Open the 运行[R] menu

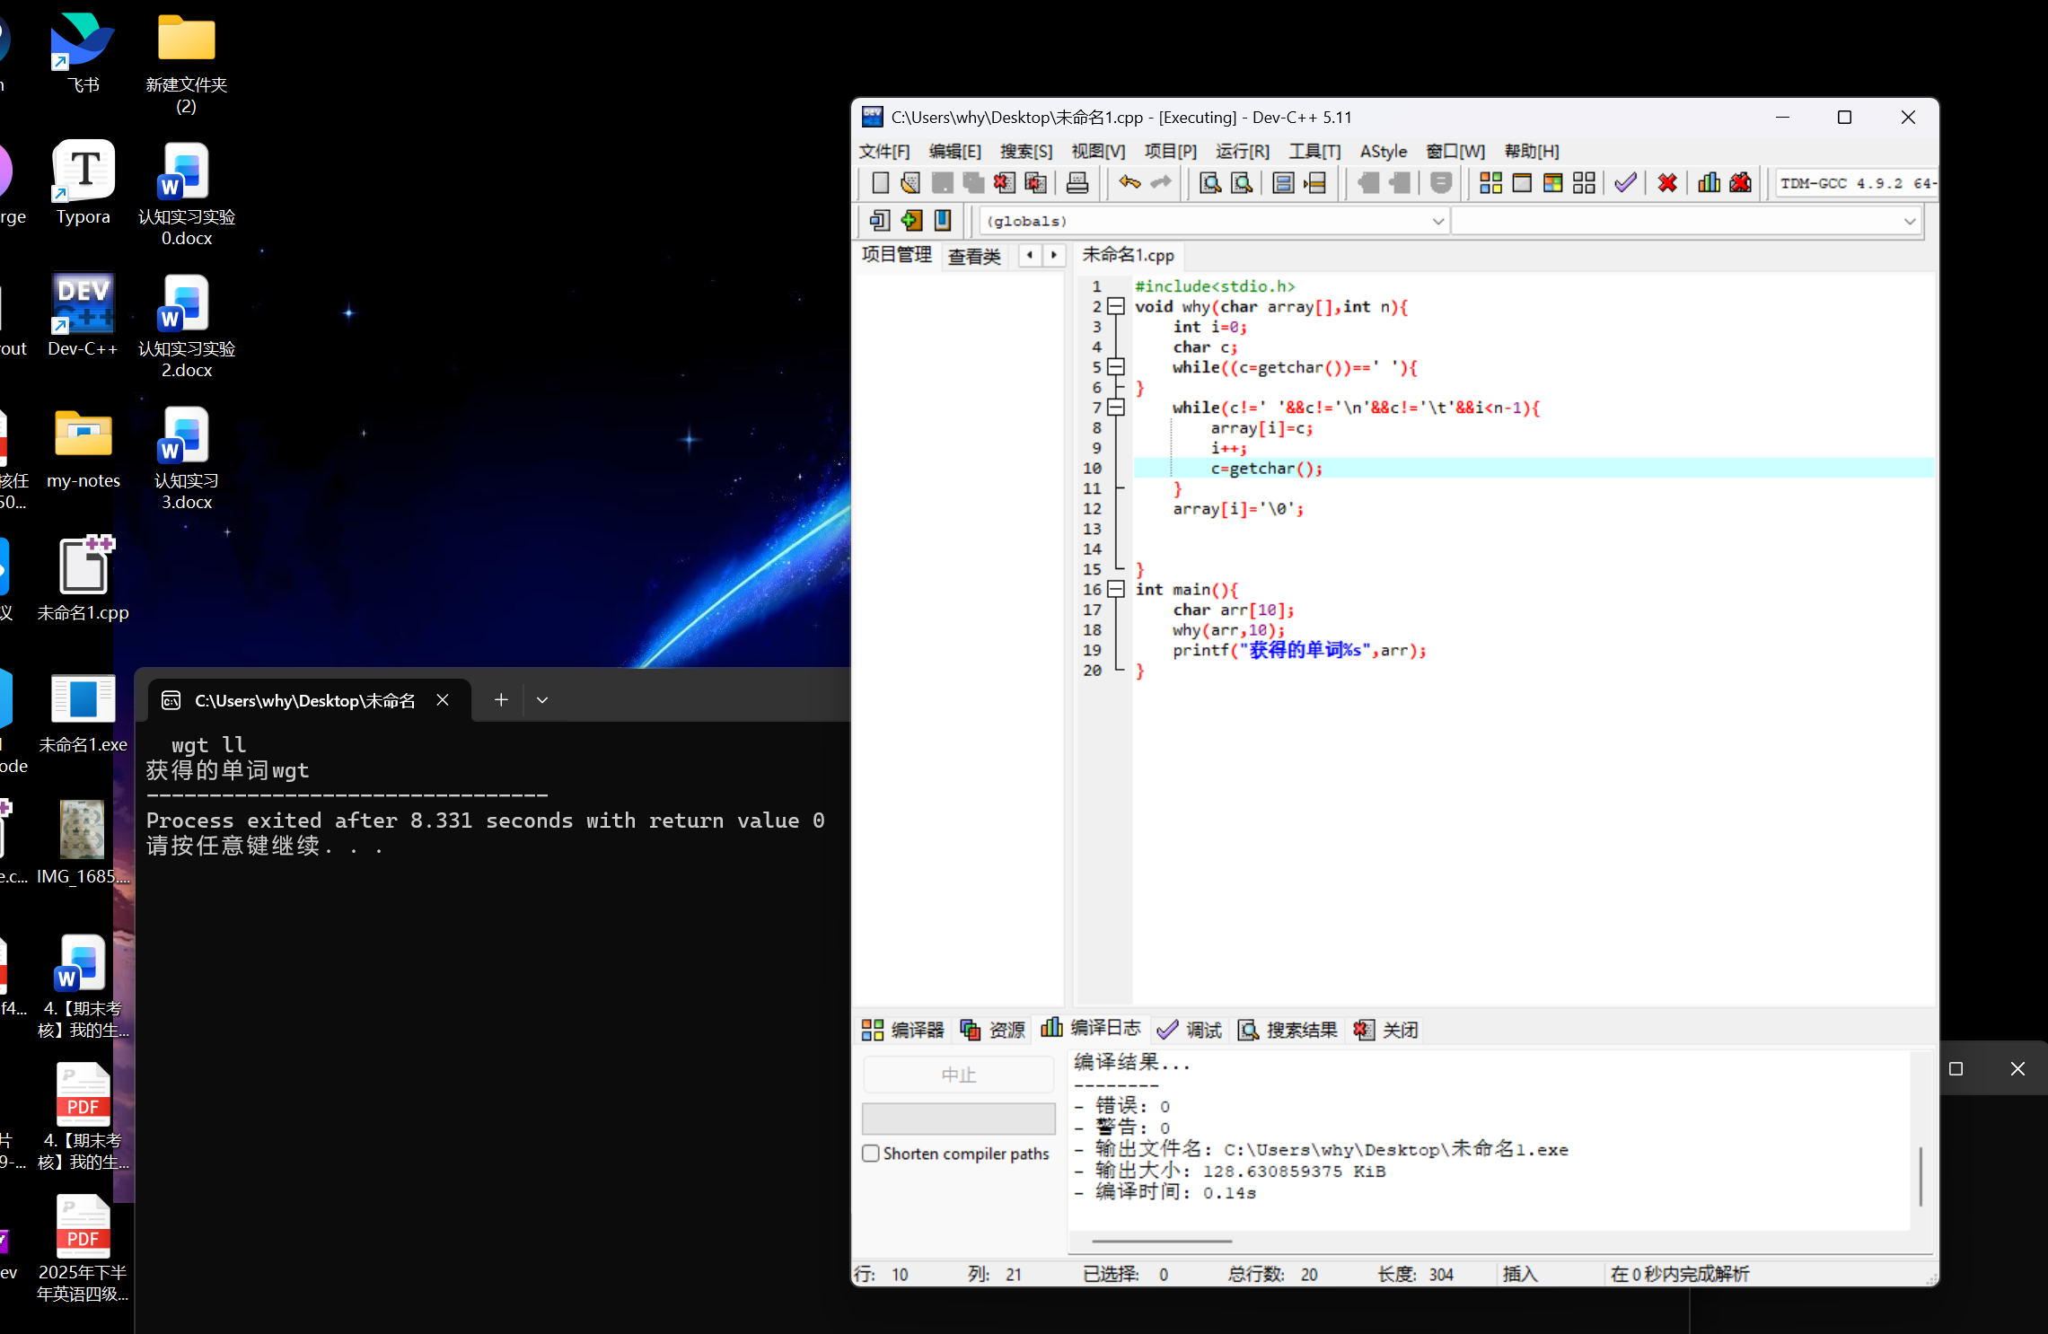1242,151
